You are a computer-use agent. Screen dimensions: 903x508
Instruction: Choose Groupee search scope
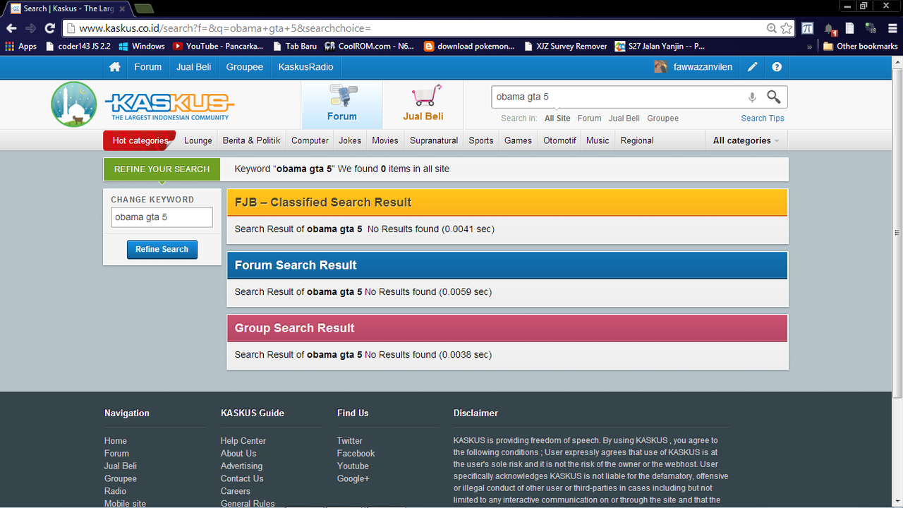(x=663, y=119)
